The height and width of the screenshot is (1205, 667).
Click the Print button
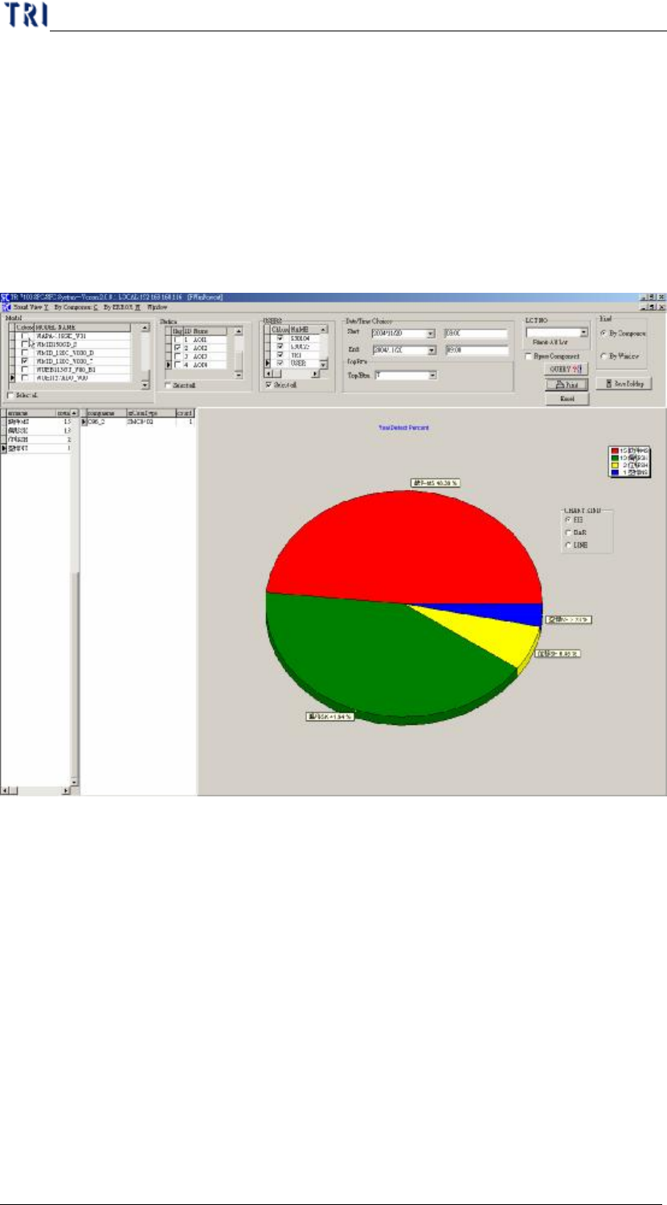tap(567, 385)
